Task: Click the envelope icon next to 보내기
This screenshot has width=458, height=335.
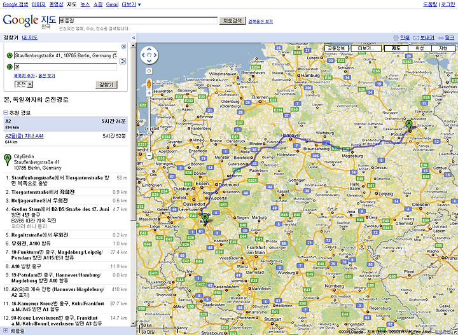Action: coord(416,38)
